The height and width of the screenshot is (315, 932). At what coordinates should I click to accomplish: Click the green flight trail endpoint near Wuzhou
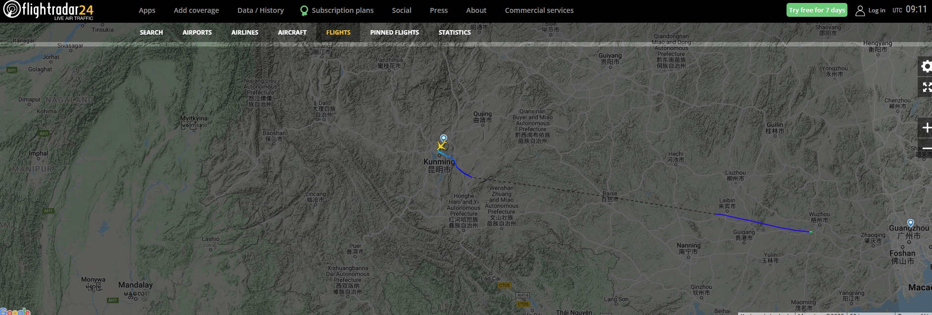810,231
